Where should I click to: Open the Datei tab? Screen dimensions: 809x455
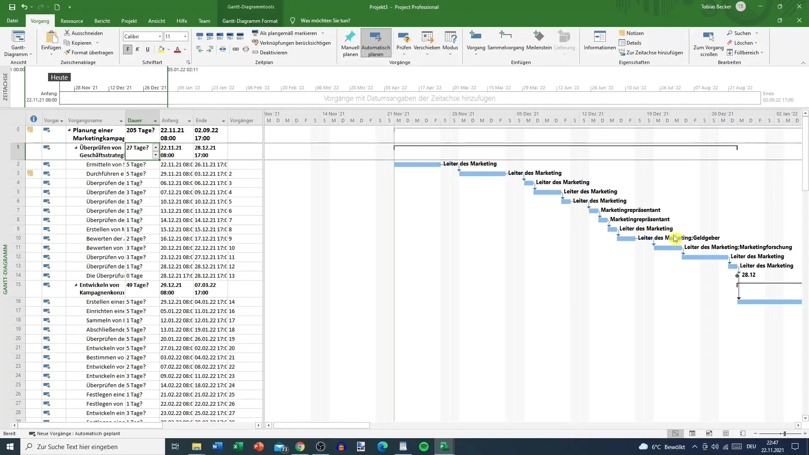click(x=12, y=21)
